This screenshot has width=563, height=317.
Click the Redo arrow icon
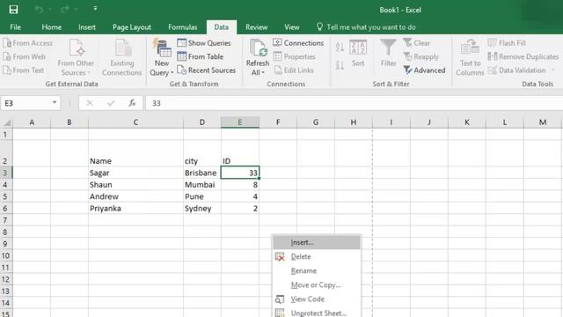[x=65, y=10]
